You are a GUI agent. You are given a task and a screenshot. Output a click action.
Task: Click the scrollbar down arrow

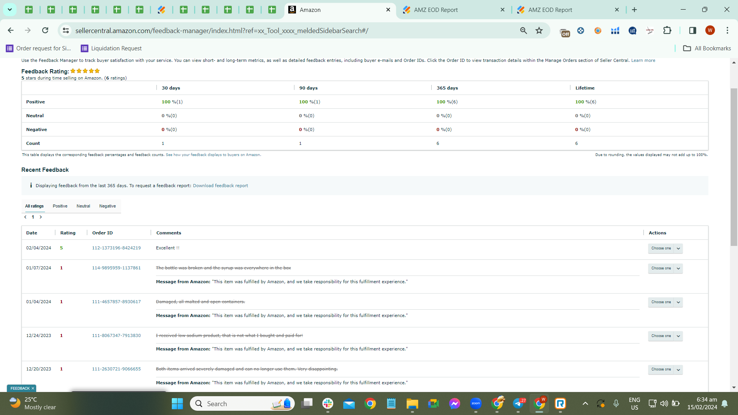(x=734, y=388)
